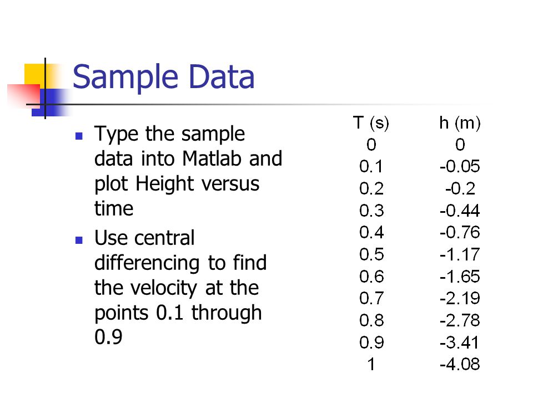Click the text 'Type the sample'
Screen dimensions: 533x399
point(170,134)
